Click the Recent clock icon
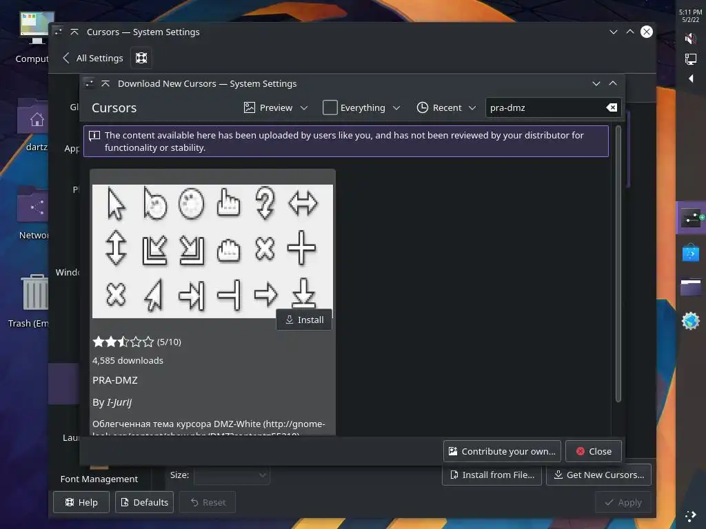Image resolution: width=706 pixels, height=529 pixels. click(423, 107)
